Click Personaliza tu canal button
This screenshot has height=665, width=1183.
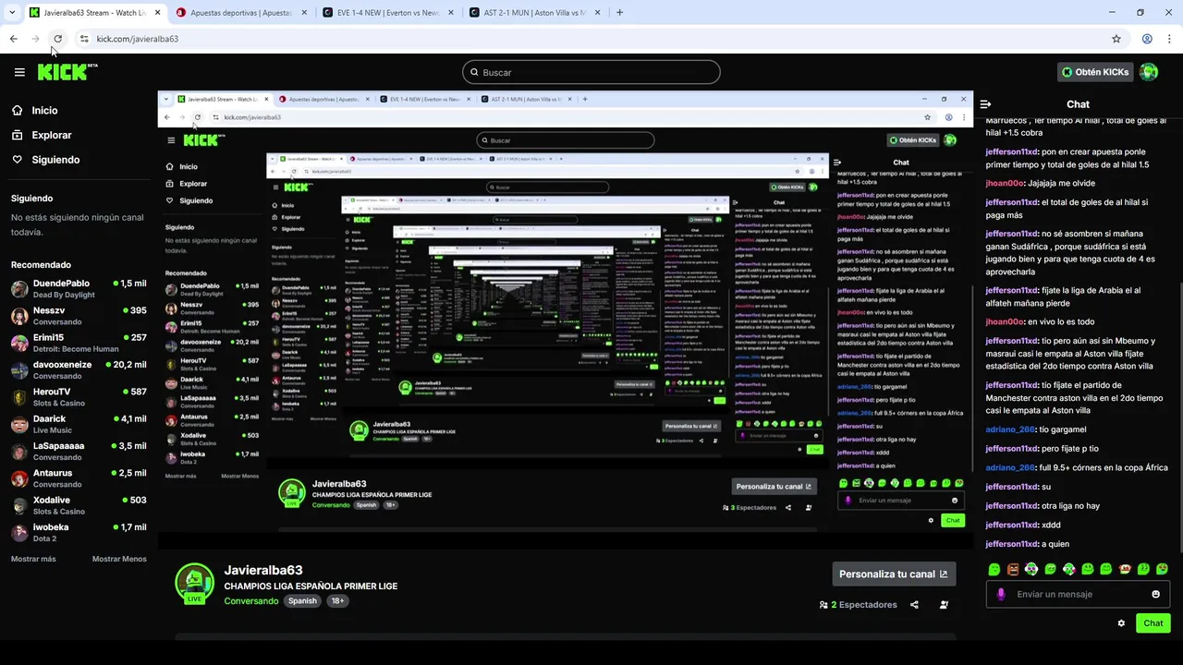894,574
